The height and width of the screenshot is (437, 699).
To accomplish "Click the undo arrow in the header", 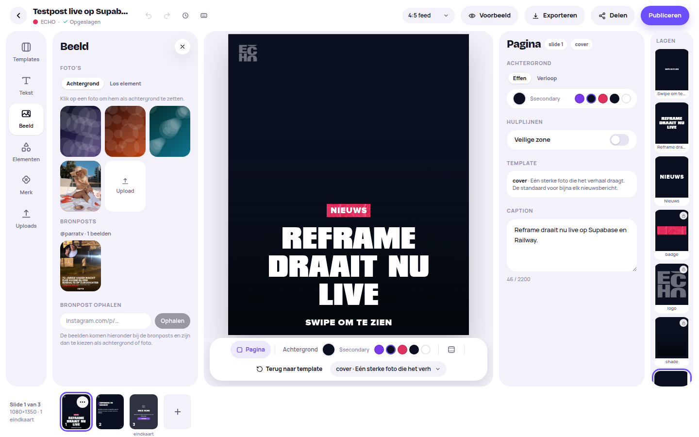I will click(149, 16).
